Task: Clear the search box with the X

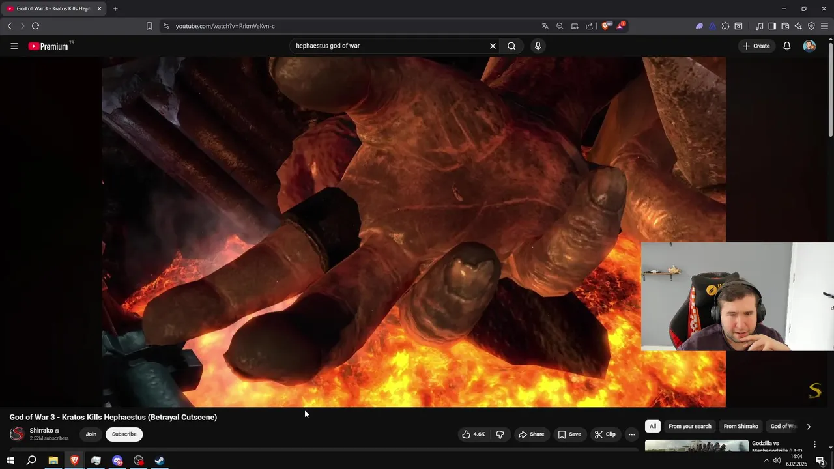Action: point(493,46)
